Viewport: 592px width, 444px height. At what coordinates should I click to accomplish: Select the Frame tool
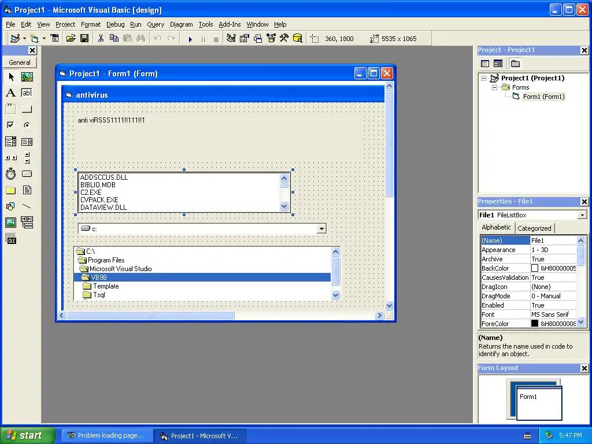click(x=11, y=109)
